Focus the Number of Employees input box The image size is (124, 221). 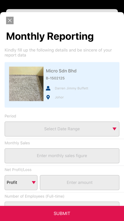(62, 204)
